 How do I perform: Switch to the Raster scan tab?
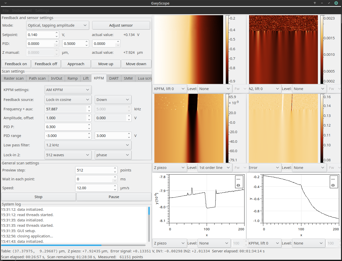14,78
